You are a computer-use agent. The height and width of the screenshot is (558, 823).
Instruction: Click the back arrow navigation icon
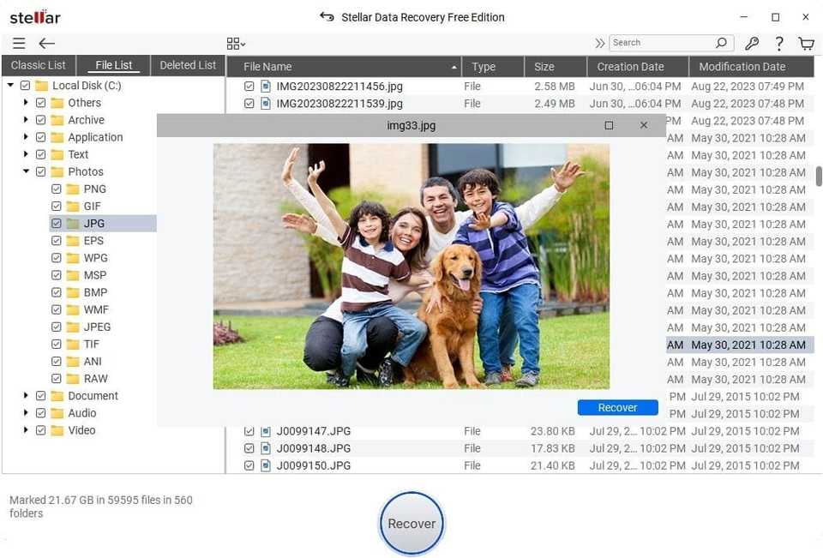[x=47, y=44]
